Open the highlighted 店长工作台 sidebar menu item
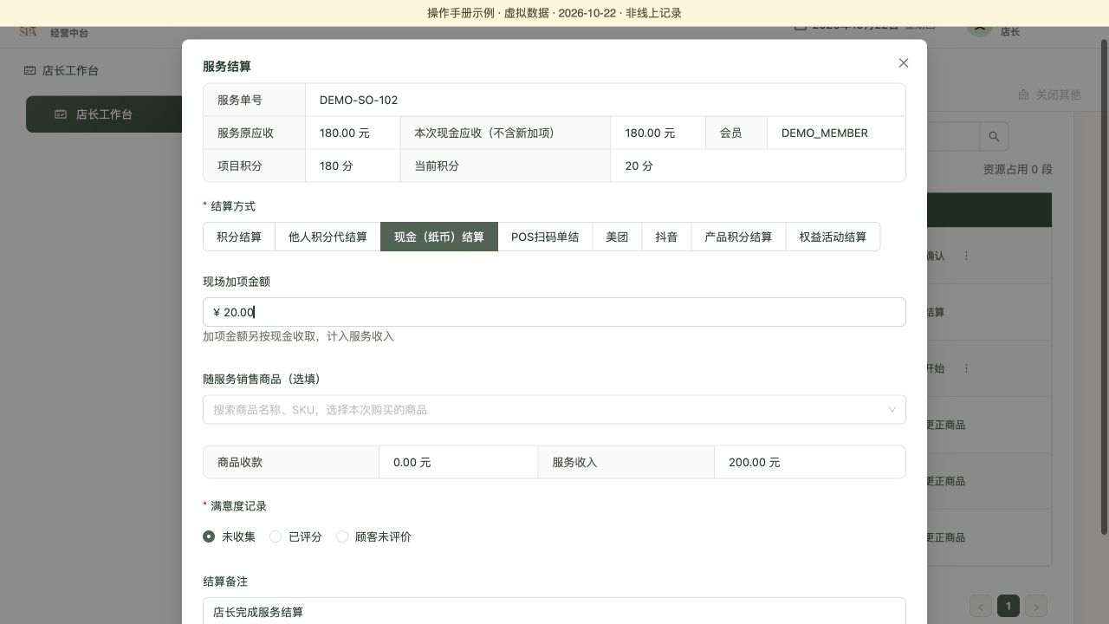Image resolution: width=1109 pixels, height=624 pixels. pyautogui.click(x=104, y=114)
